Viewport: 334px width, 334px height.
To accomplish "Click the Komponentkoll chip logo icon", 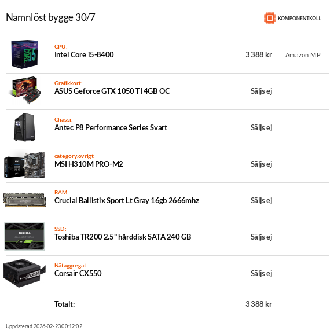I will coord(270,18).
